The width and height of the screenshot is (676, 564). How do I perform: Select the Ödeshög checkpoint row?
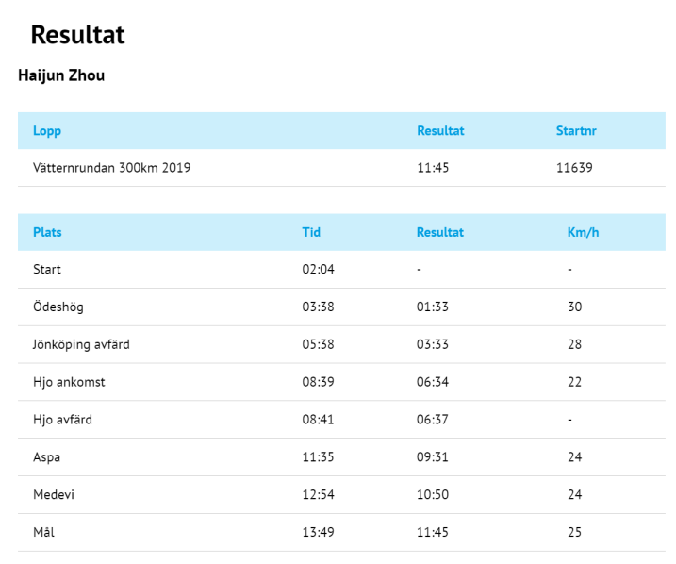click(x=341, y=307)
